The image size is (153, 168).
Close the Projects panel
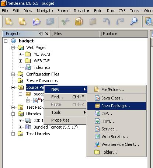(47, 34)
